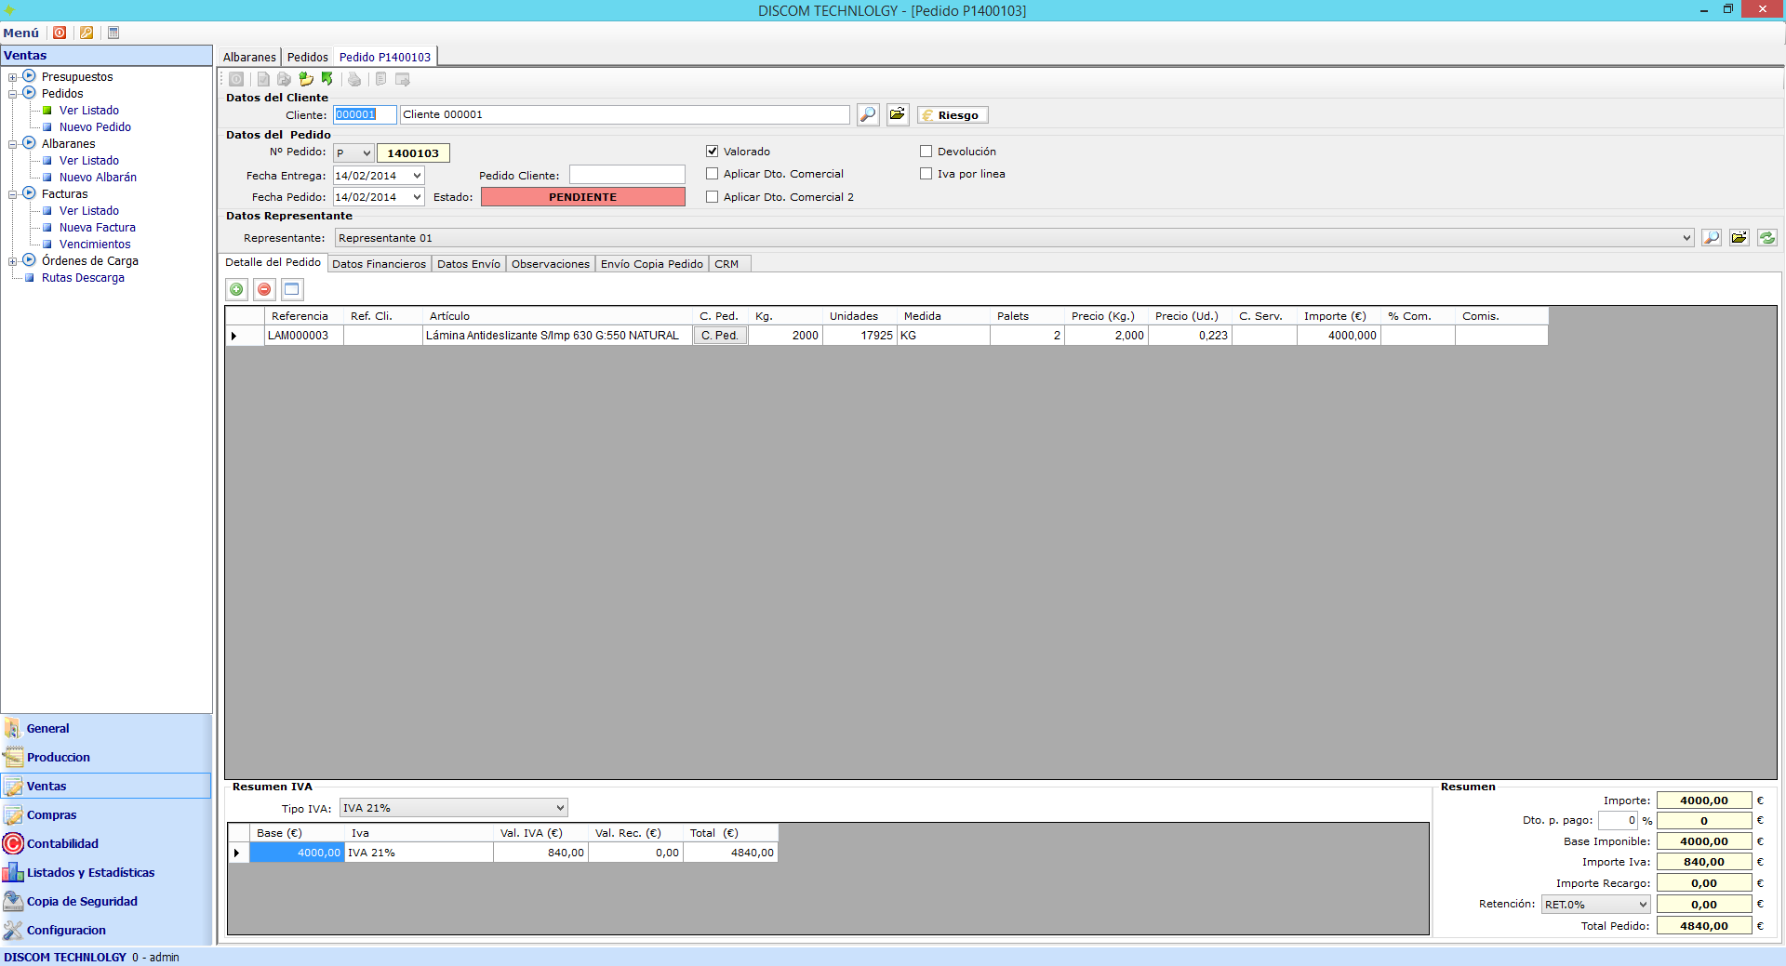1786x966 pixels.
Task: Click the printer icon in the toolbar
Action: (x=354, y=80)
